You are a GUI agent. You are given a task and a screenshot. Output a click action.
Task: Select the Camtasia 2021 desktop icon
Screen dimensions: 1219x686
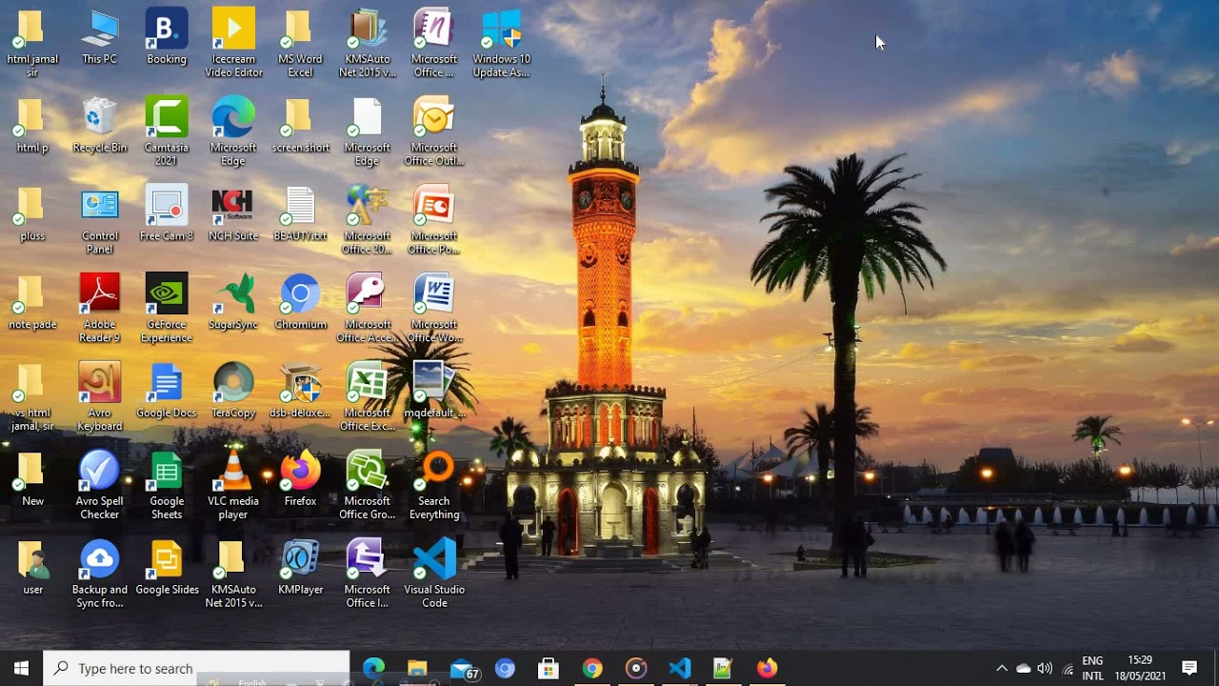coord(167,132)
